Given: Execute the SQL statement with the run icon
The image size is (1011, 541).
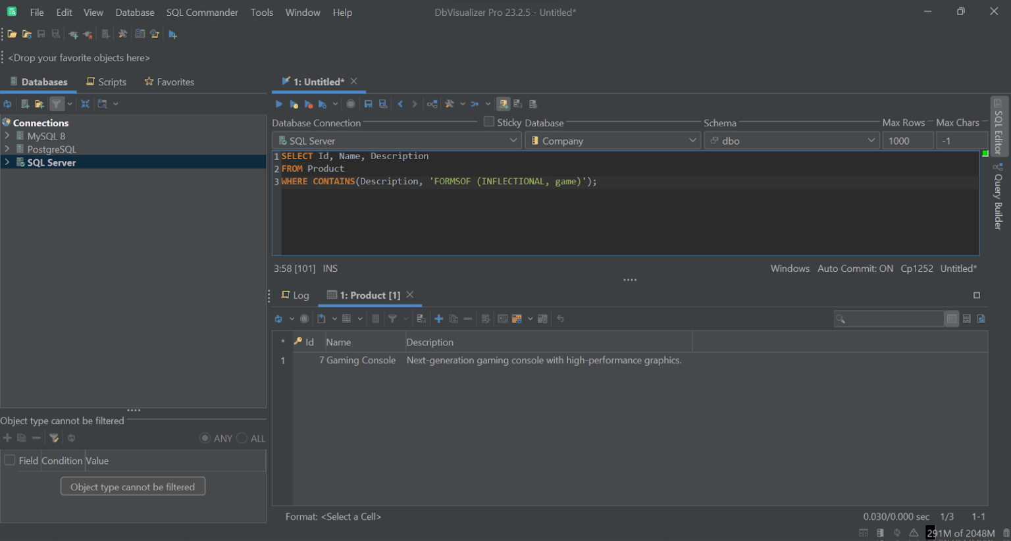Looking at the screenshot, I should 278,103.
